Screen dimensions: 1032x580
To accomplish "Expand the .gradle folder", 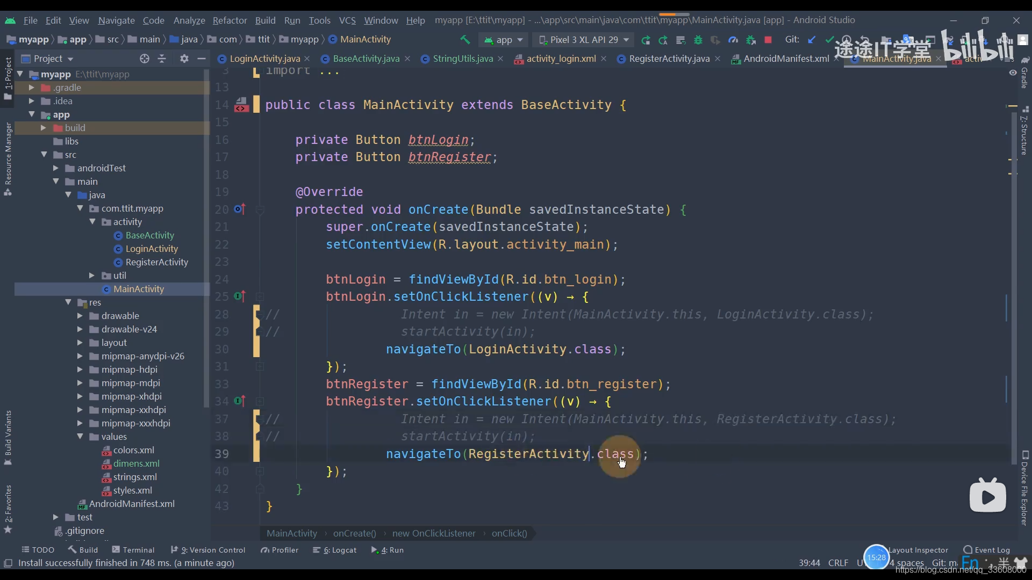I will (x=31, y=88).
